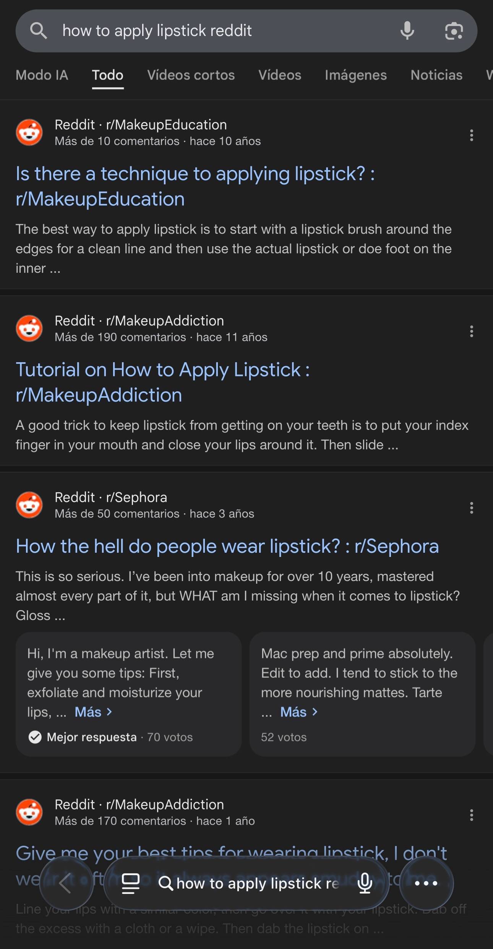Open Google Lens camera search icon
Image resolution: width=493 pixels, height=949 pixels.
(x=454, y=31)
